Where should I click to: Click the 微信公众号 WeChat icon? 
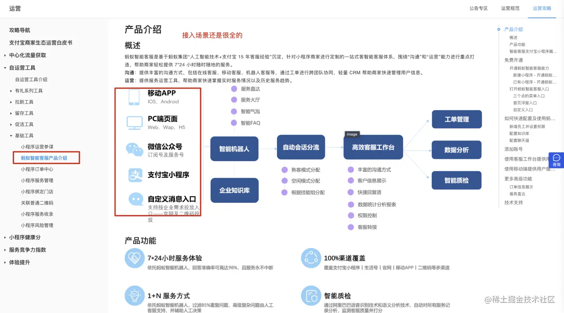click(x=135, y=150)
